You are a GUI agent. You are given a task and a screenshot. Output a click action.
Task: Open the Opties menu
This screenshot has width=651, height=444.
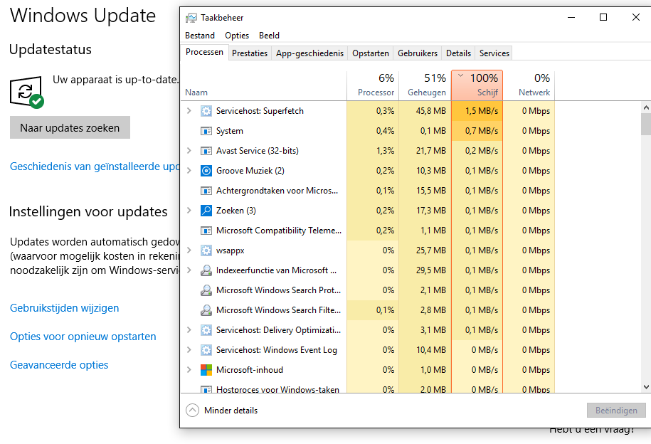click(237, 36)
